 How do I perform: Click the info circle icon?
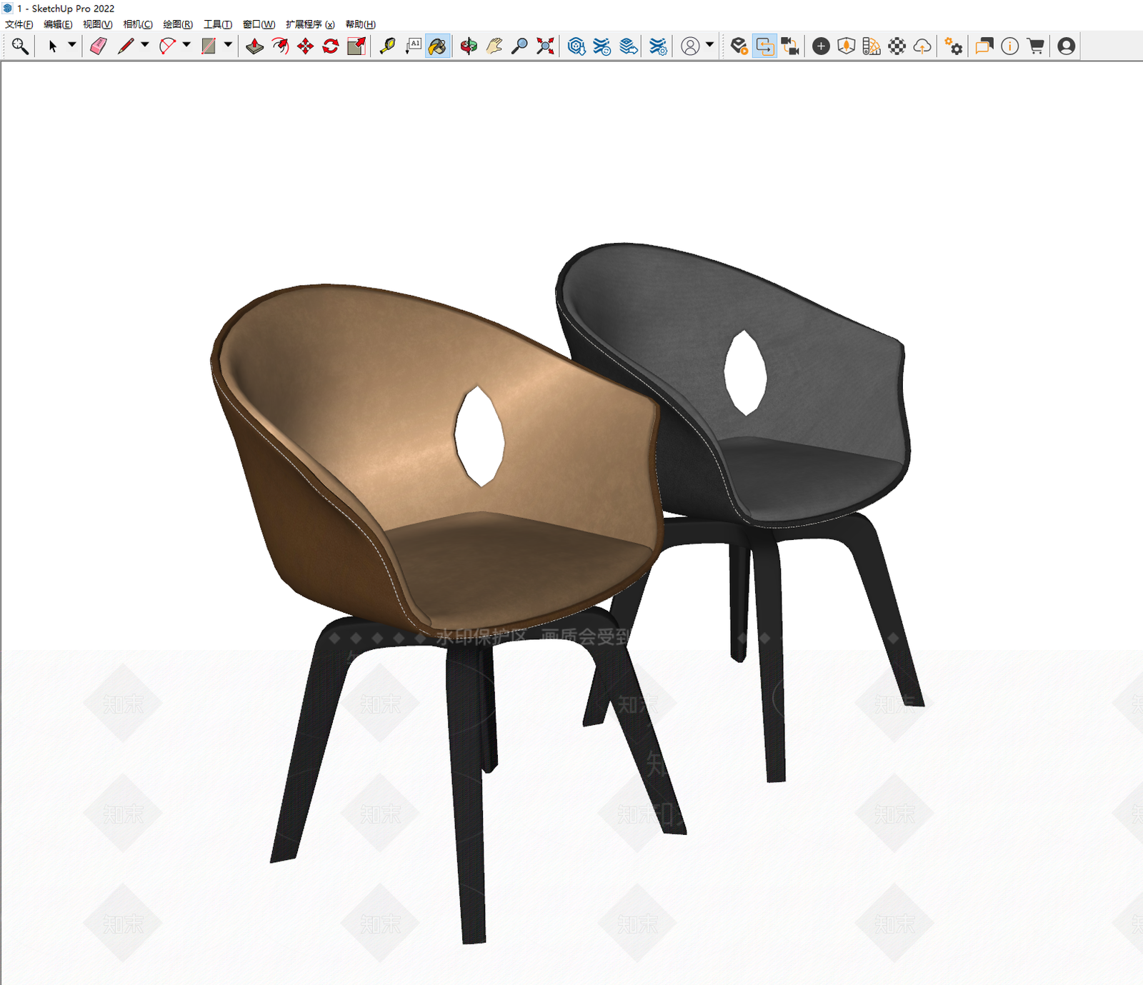(x=1009, y=46)
